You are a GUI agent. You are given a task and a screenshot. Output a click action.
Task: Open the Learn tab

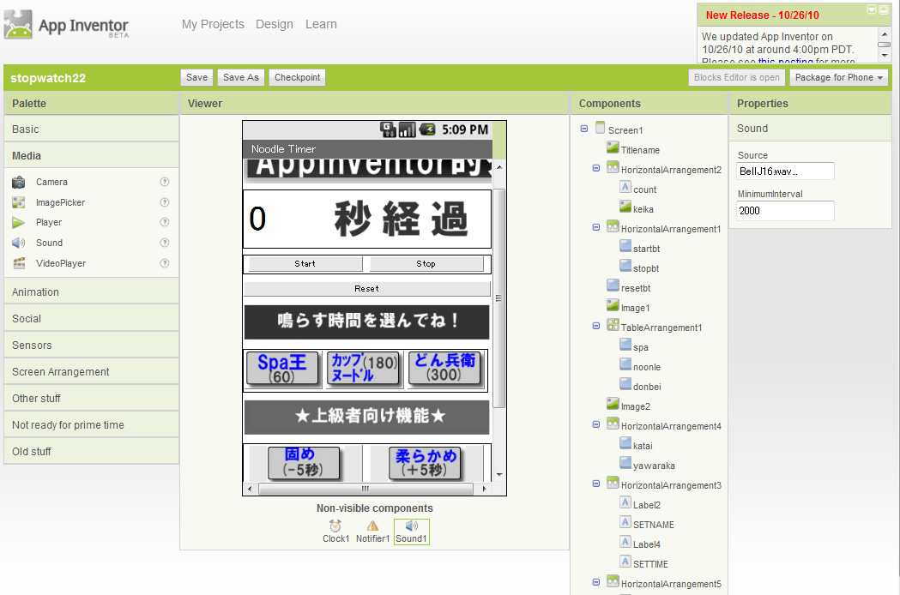pyautogui.click(x=321, y=24)
